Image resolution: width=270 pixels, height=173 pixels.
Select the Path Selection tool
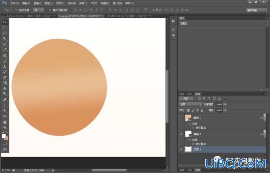pos(5,111)
